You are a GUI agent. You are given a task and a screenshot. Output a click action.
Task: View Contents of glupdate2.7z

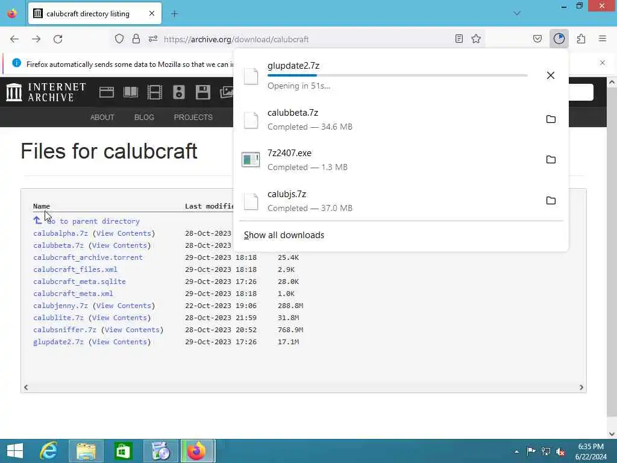tap(120, 342)
